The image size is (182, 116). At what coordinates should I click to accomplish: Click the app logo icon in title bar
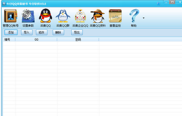coord(4,4)
